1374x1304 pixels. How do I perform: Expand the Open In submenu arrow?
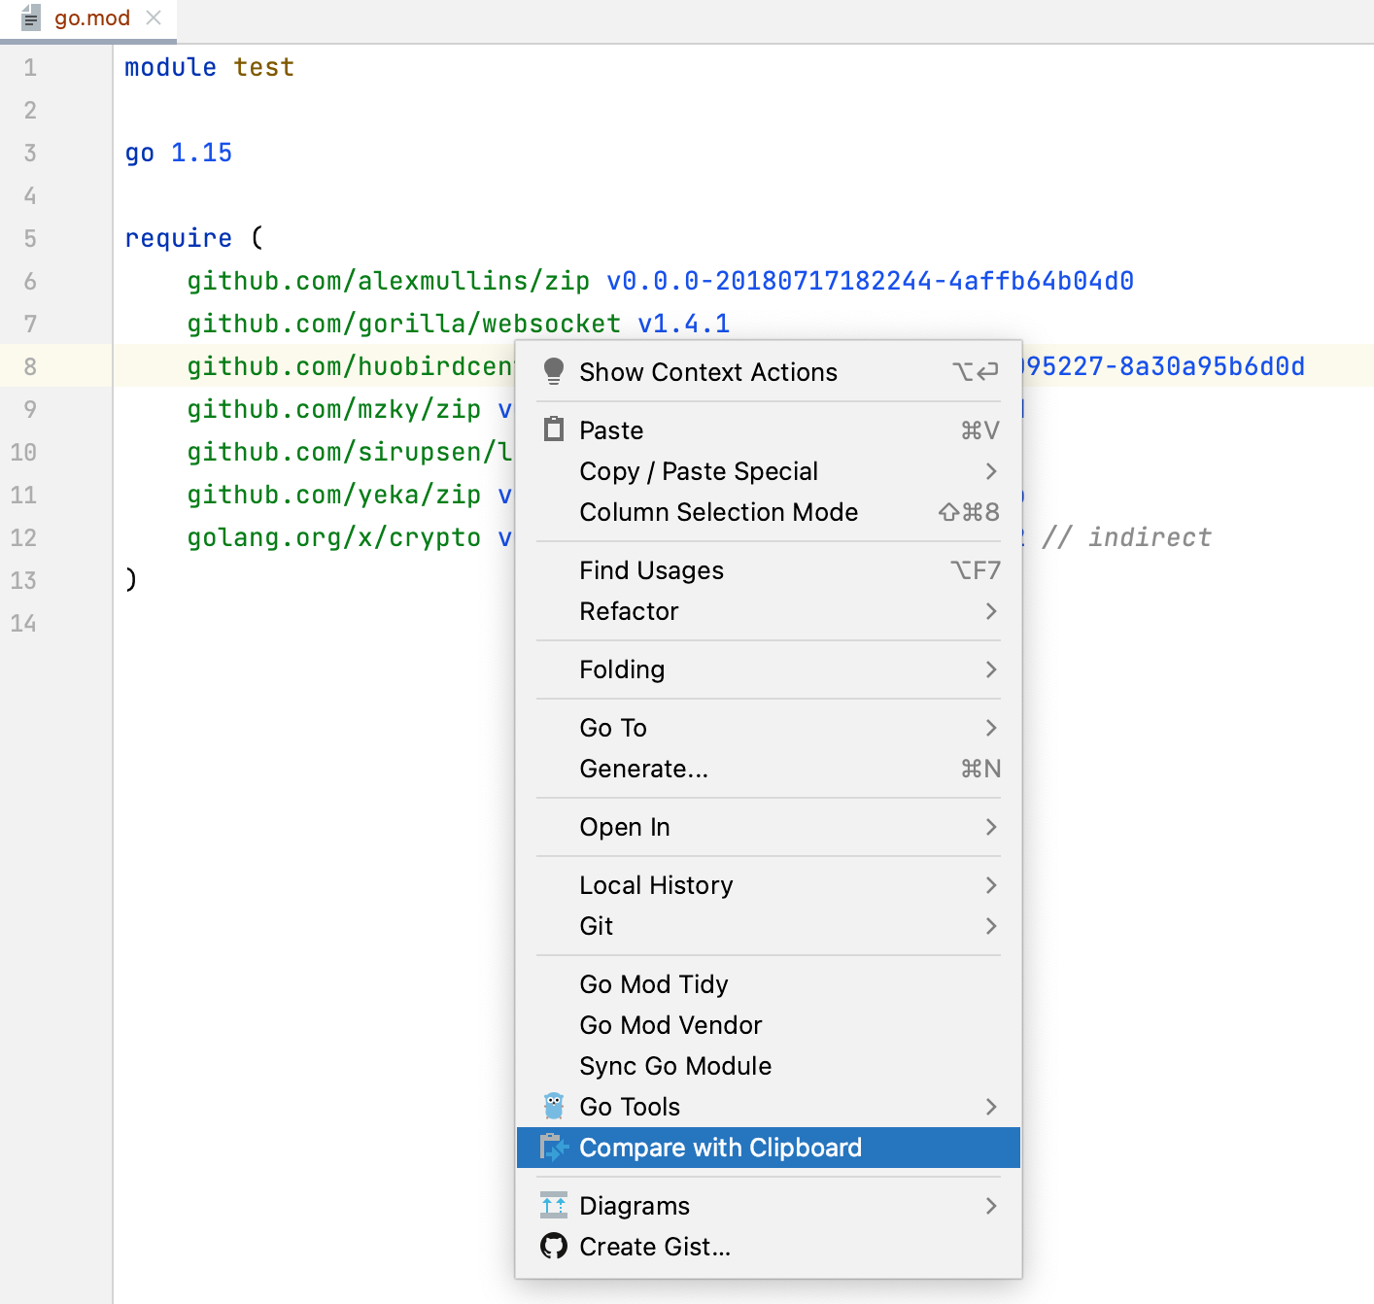point(991,827)
